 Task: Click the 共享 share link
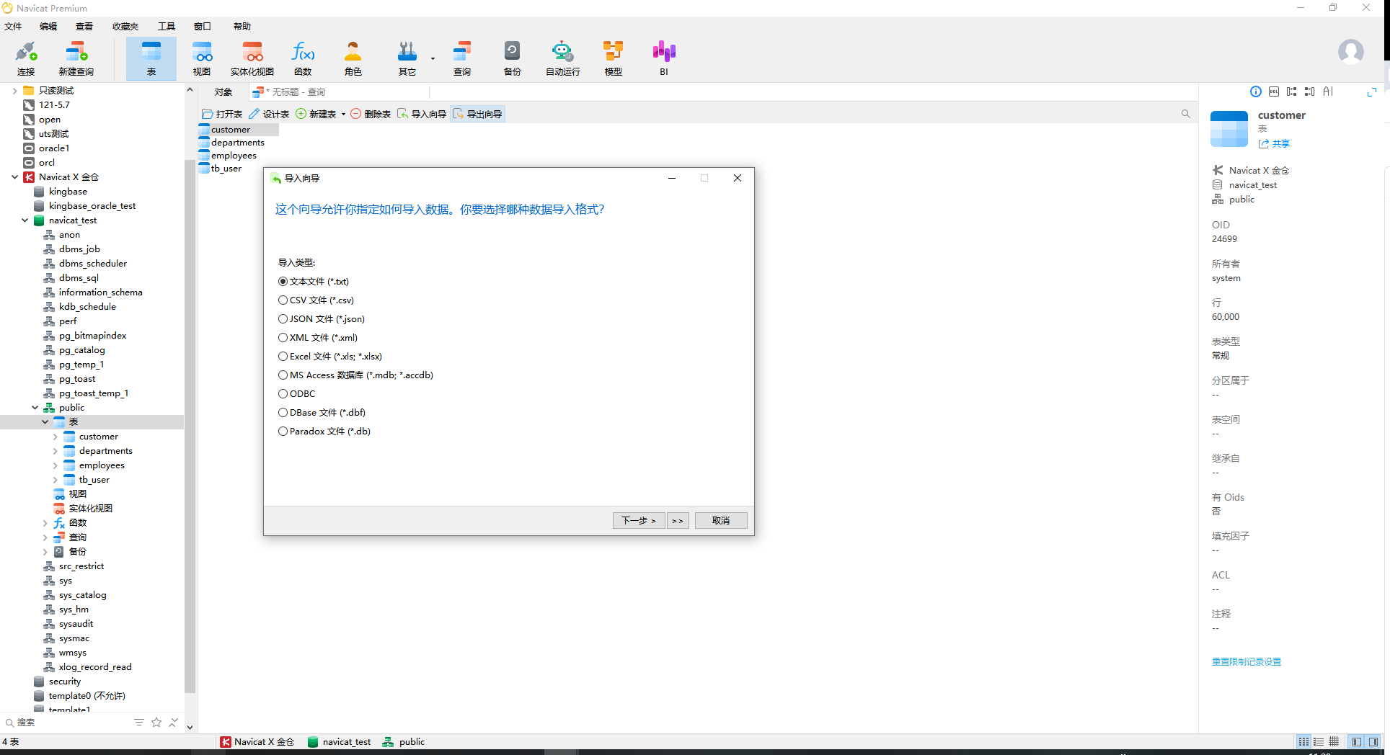pos(1274,143)
